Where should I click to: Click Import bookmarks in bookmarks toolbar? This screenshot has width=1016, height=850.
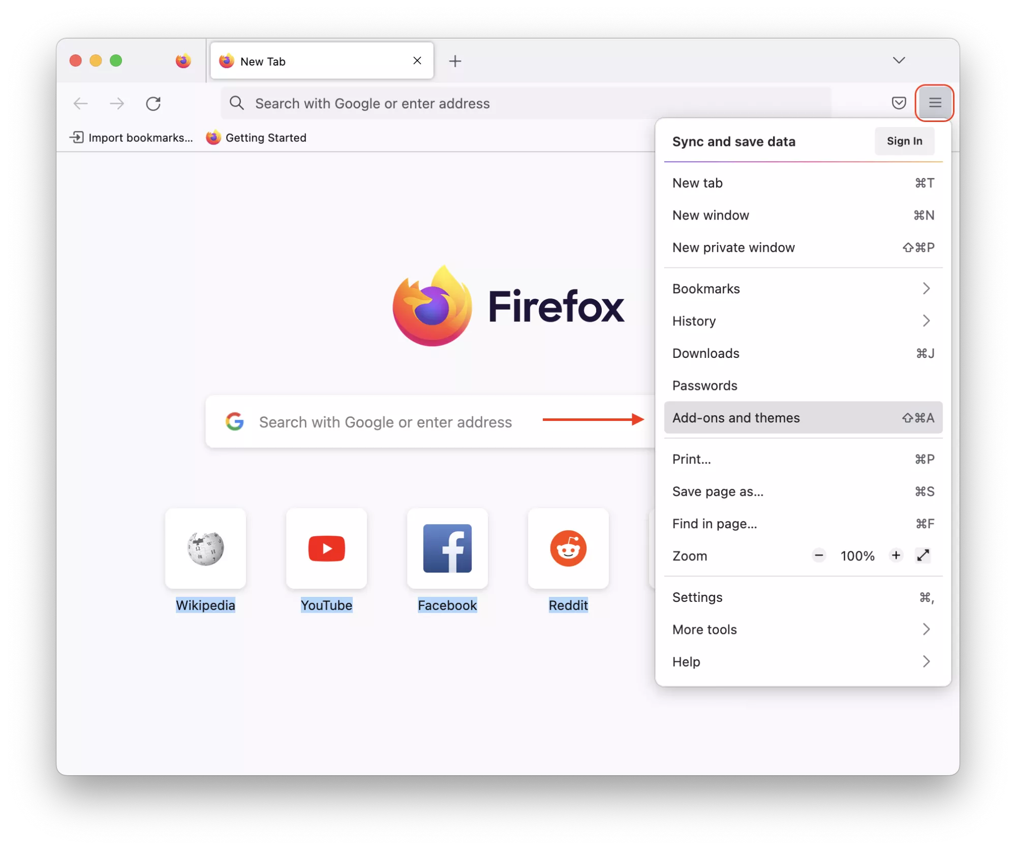click(132, 138)
